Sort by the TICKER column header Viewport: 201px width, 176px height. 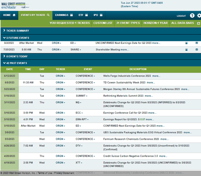[60, 69]
